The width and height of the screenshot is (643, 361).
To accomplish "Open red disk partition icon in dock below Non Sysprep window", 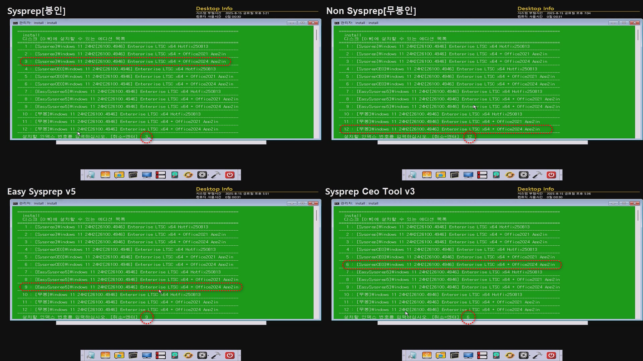I will (482, 175).
